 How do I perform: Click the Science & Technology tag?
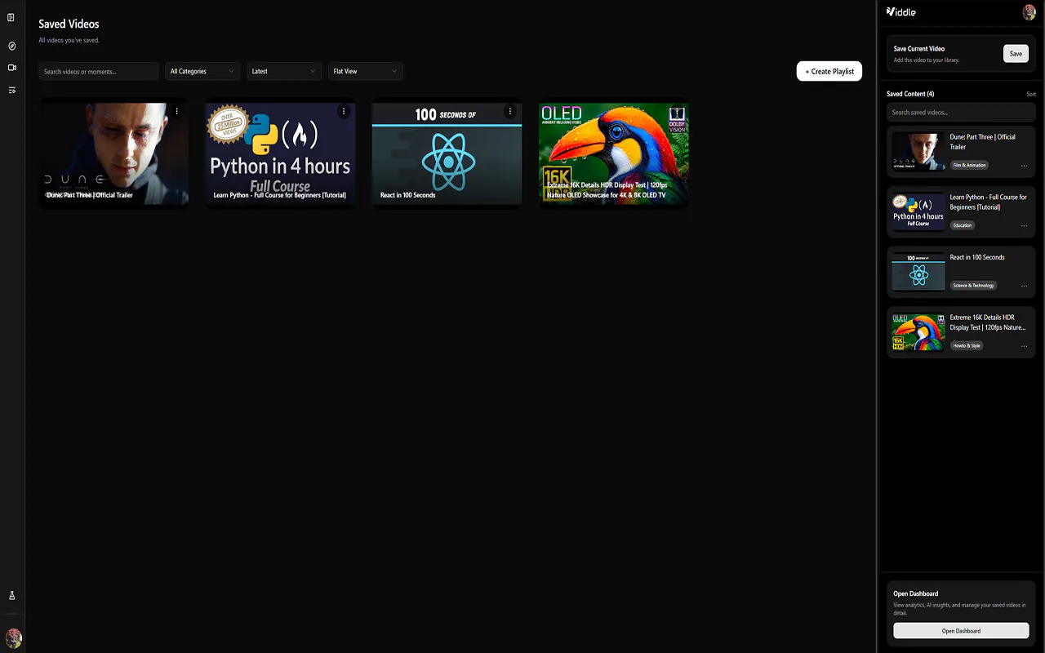[x=973, y=286]
